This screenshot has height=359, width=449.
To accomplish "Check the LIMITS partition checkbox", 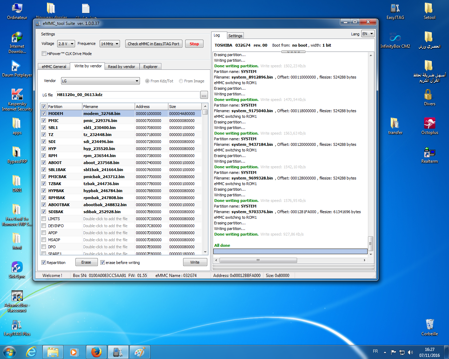I will [x=44, y=219].
